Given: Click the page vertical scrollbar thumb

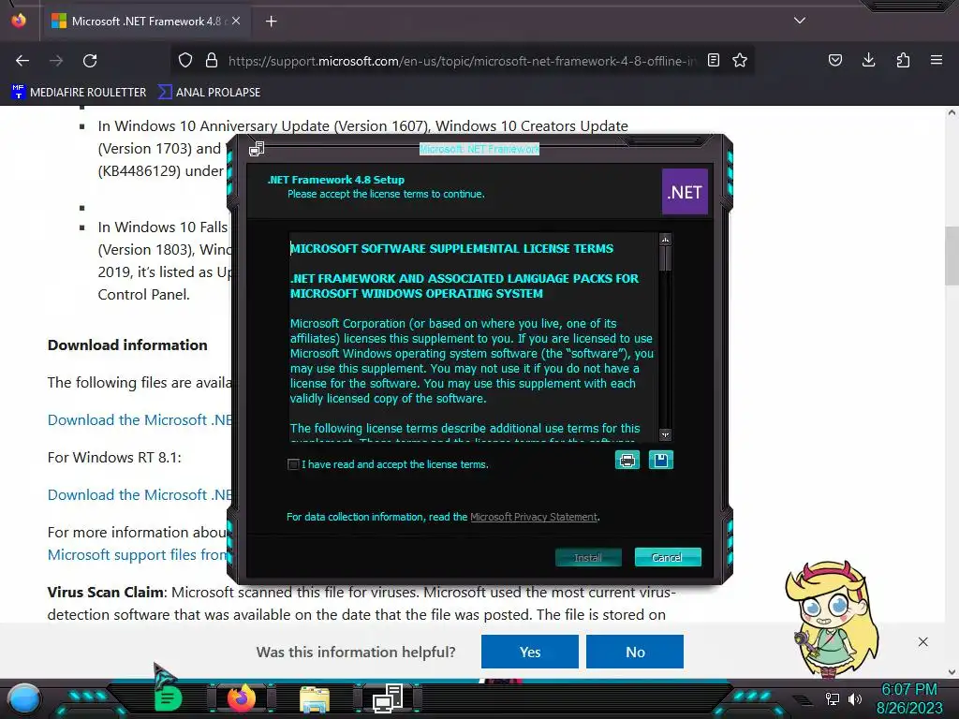Looking at the screenshot, I should [952, 256].
